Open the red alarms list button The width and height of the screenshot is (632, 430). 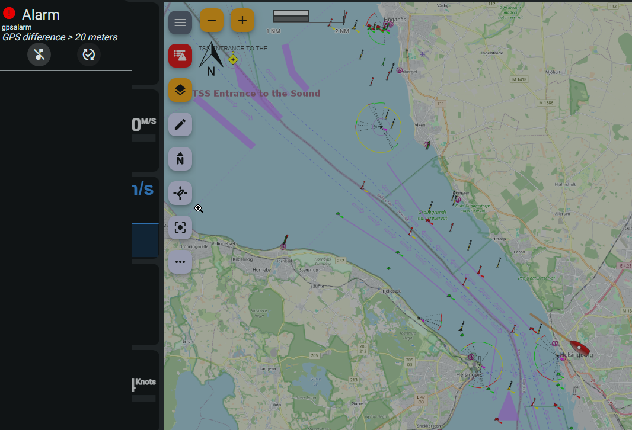pyautogui.click(x=180, y=56)
